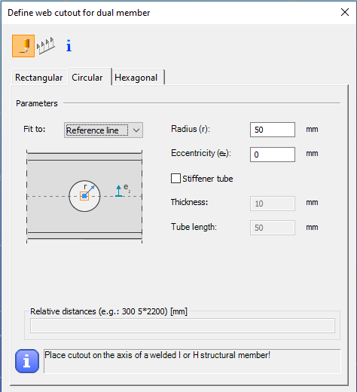Click the disabled Thickness field
357x392 pixels.
click(273, 204)
